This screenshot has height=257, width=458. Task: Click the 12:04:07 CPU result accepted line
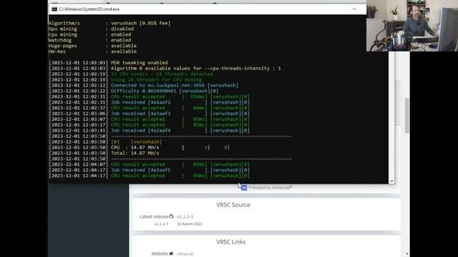pyautogui.click(x=149, y=164)
